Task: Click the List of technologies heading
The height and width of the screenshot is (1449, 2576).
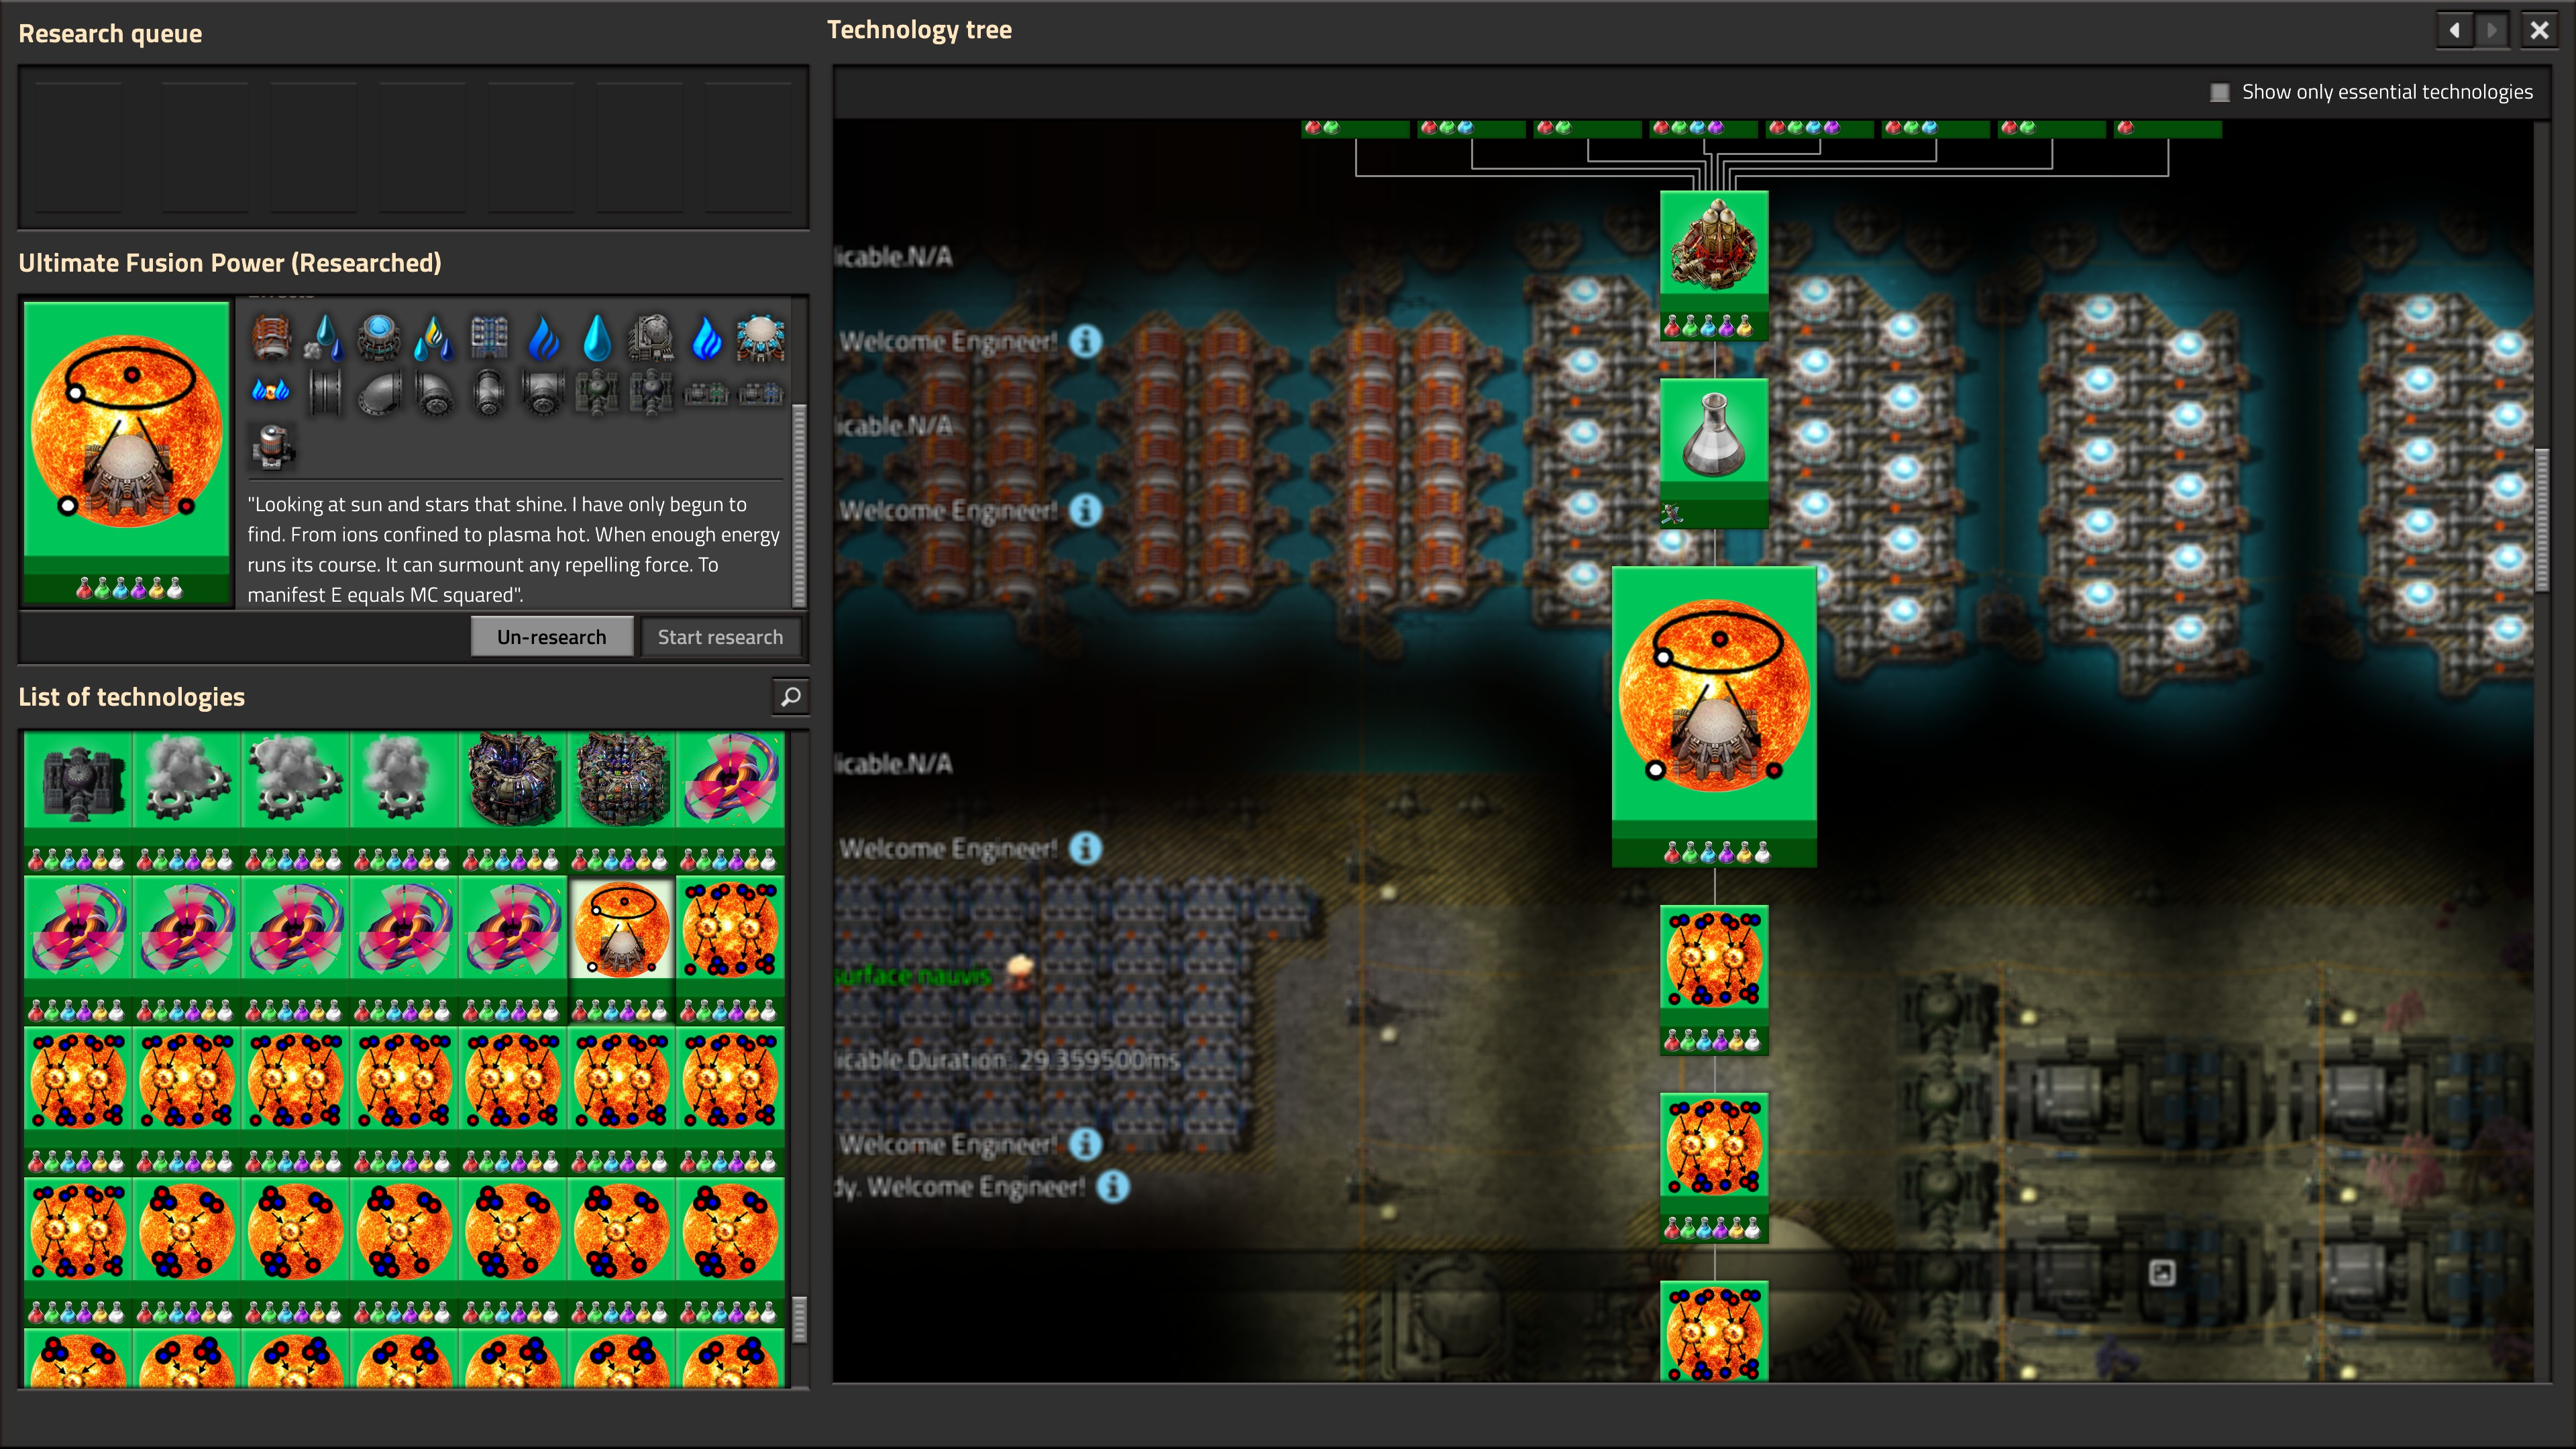Action: (x=131, y=697)
